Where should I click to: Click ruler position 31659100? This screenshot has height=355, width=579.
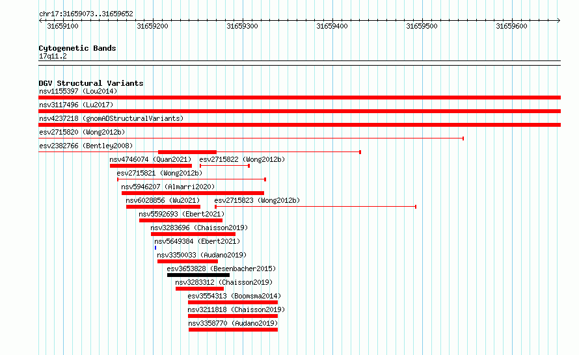click(62, 26)
